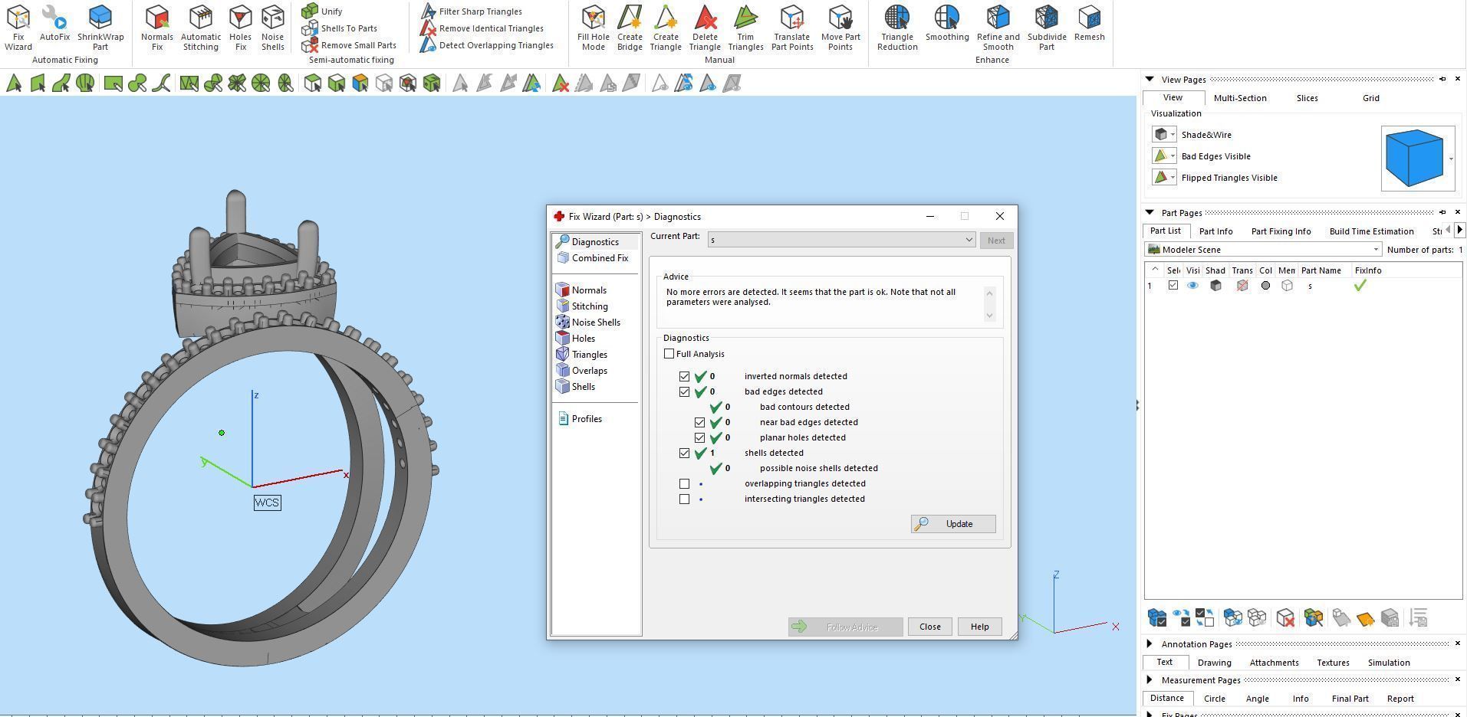1467x717 pixels.
Task: Expand the Annotation Pages panel
Action: click(1150, 643)
